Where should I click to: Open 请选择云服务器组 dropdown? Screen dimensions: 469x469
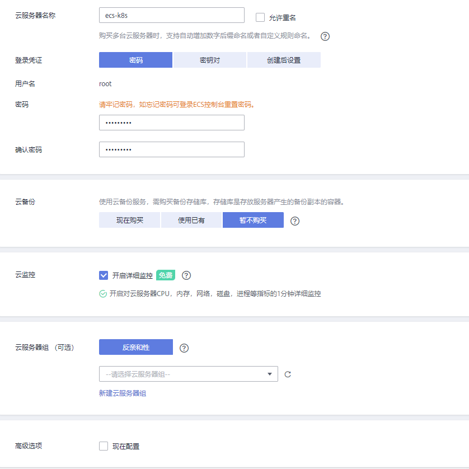pos(182,374)
